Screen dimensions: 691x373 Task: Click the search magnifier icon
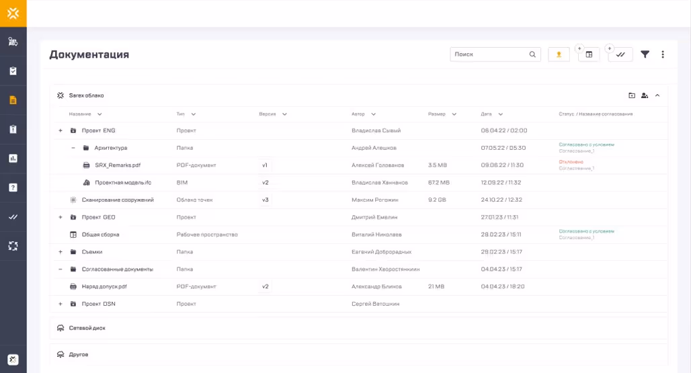pyautogui.click(x=532, y=54)
